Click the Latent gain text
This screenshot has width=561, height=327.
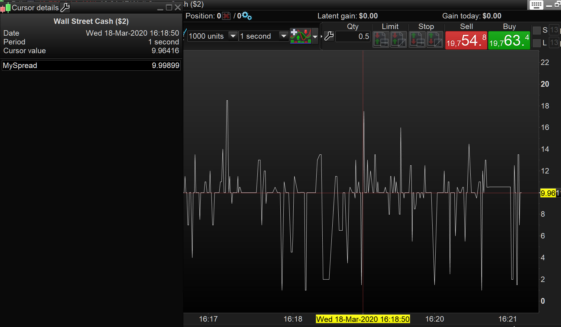tap(347, 16)
